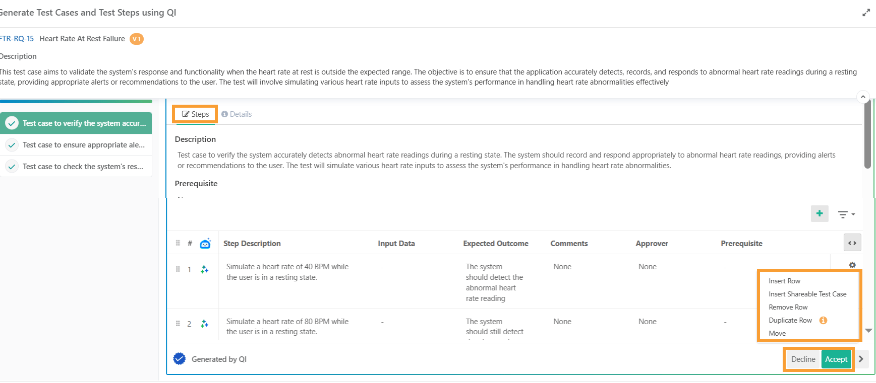Choose Insert Shareable Test Case menu item

pos(807,294)
